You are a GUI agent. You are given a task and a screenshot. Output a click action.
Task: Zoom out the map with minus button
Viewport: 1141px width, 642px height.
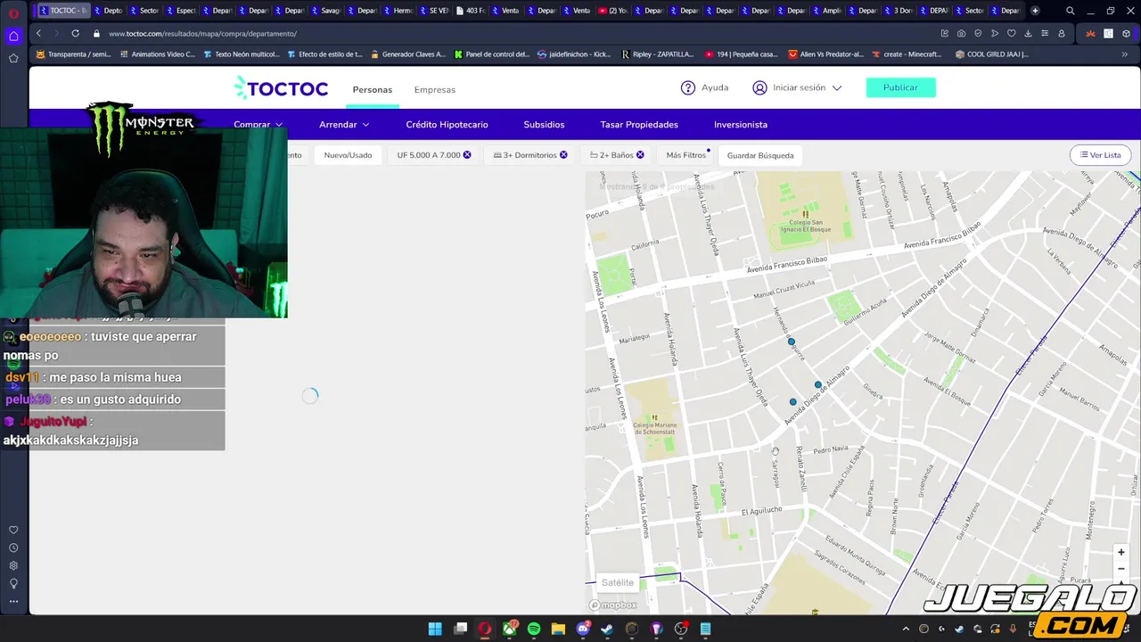point(1121,569)
